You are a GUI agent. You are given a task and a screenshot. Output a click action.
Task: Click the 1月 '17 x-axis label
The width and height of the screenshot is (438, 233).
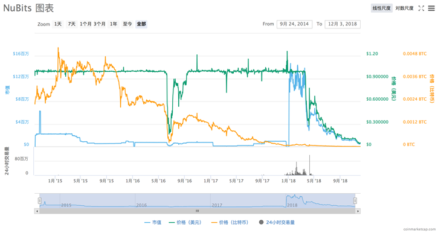coord(211,181)
